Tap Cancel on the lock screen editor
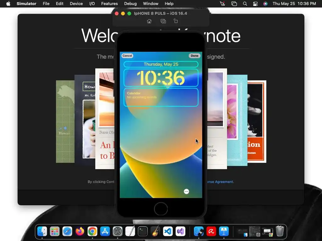 [x=127, y=56]
